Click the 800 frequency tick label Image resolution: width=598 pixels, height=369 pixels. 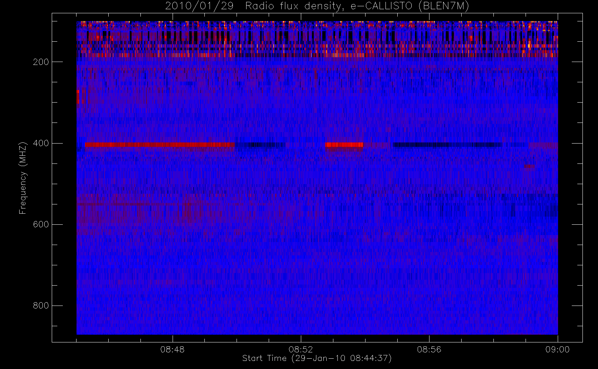point(41,306)
